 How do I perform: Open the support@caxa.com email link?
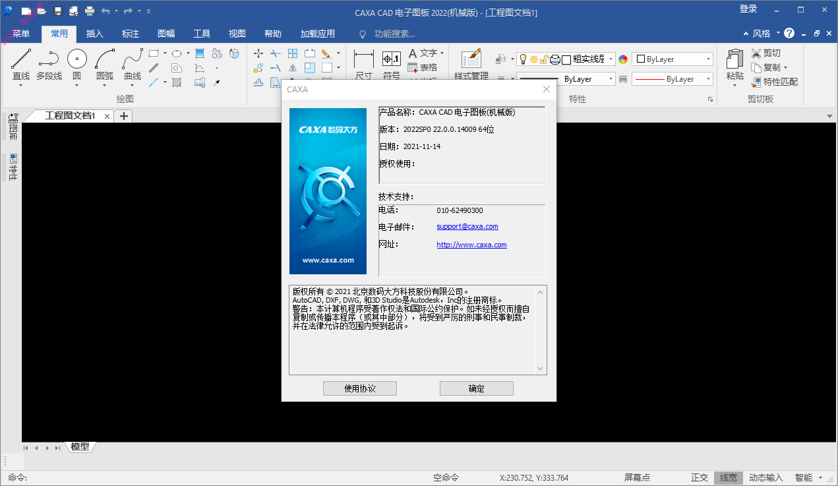click(x=467, y=226)
